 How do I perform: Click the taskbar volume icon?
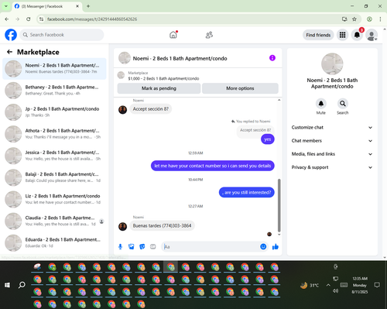[335, 290]
